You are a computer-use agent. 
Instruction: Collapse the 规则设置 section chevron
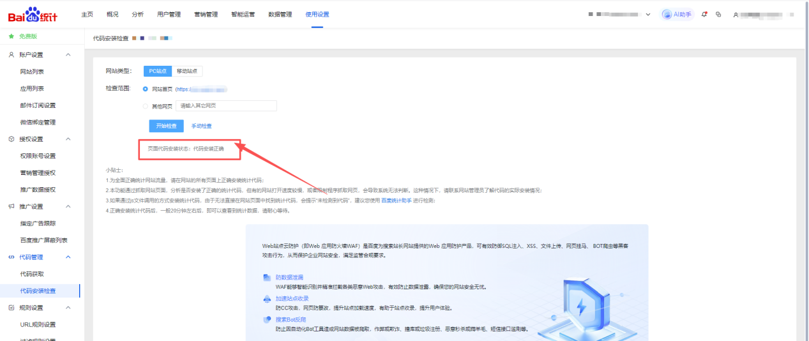coord(68,308)
